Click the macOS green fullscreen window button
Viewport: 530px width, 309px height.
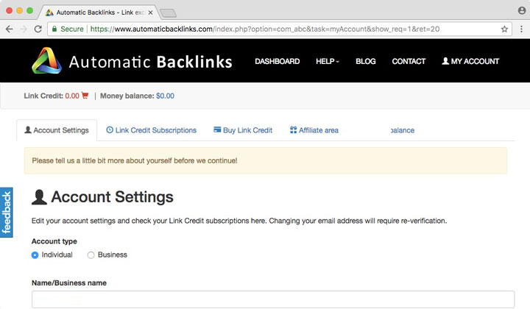tap(29, 10)
